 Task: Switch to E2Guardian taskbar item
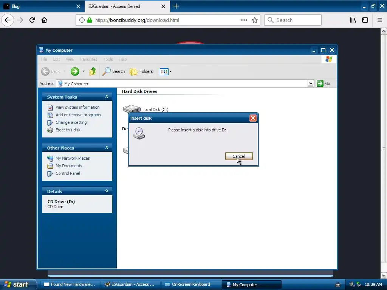(130, 284)
